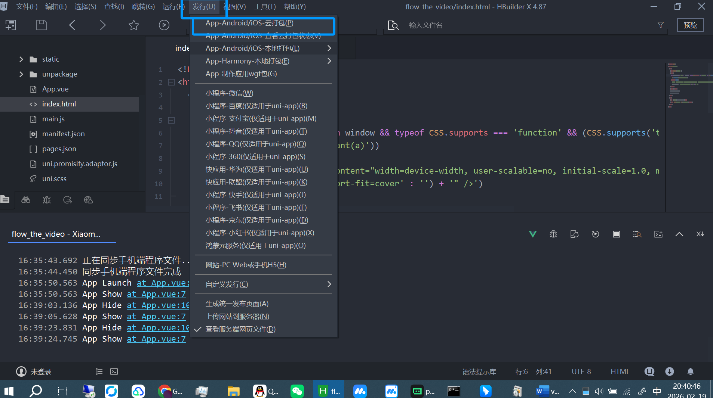Expand the static folder
Viewport: 713px width, 398px height.
click(21, 59)
